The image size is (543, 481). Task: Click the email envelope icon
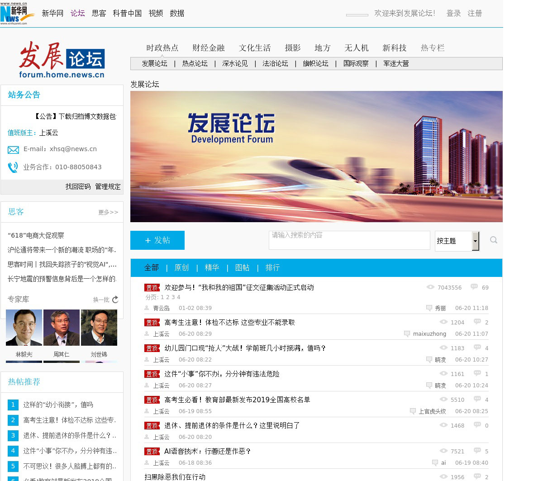click(x=13, y=150)
